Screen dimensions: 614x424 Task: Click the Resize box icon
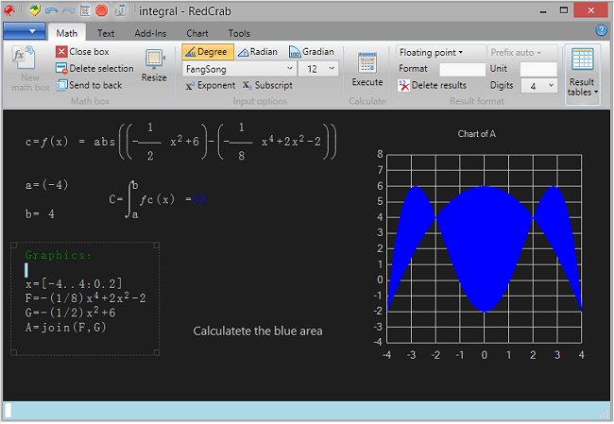point(155,59)
